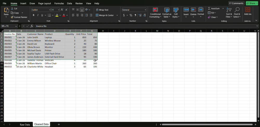Select the column H header
This screenshot has height=127, width=260.
[x=103, y=31]
